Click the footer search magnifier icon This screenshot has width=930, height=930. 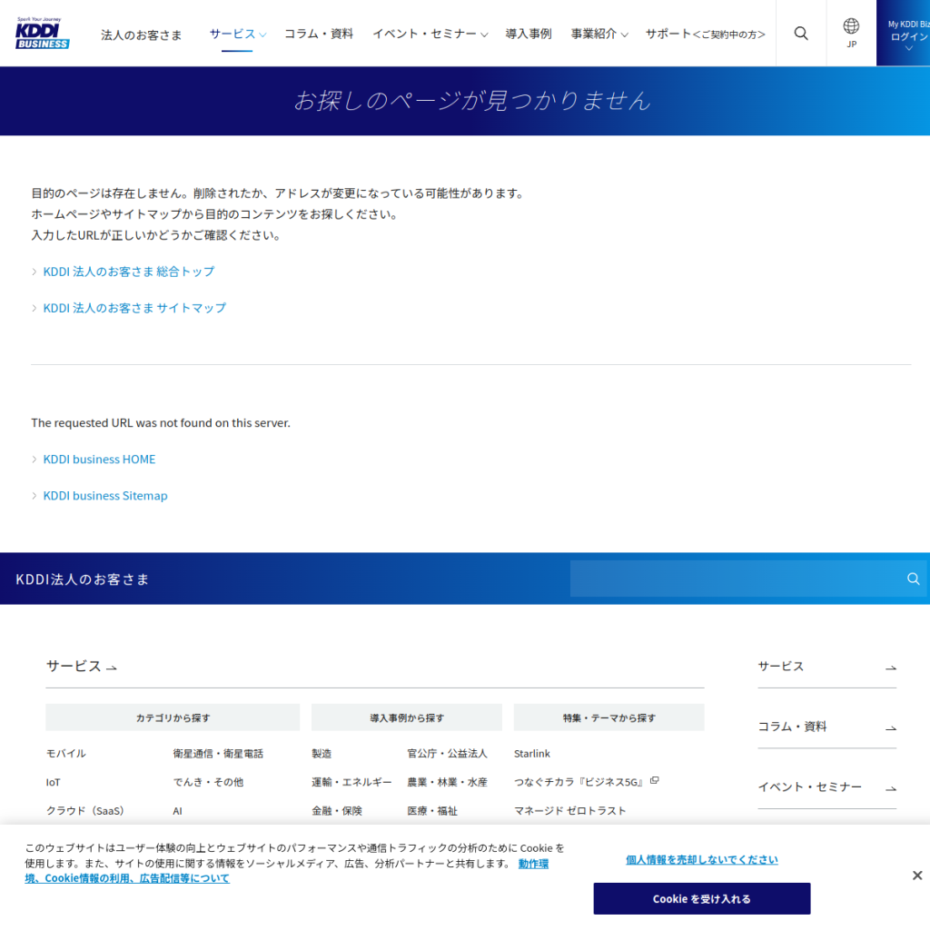coord(914,579)
